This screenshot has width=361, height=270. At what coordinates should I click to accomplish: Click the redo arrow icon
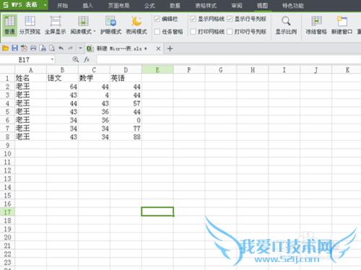[70, 48]
